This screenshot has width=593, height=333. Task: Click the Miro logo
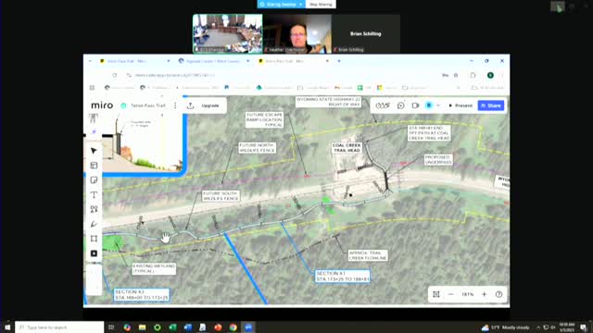click(102, 105)
